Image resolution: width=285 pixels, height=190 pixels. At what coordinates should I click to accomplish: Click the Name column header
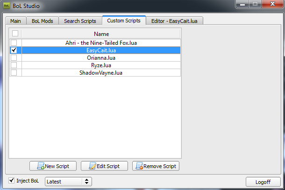pos(101,34)
